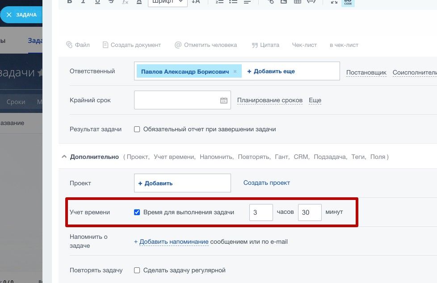
Task: Click the hours input field
Action: 261,212
